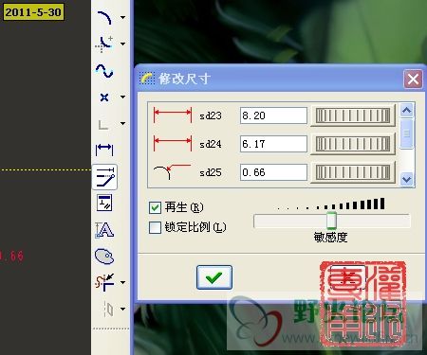The width and height of the screenshot is (427, 355).
Task: Select the arc sketch tool
Action: 104,18
